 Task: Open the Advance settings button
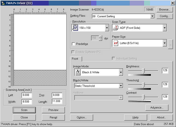point(157,108)
